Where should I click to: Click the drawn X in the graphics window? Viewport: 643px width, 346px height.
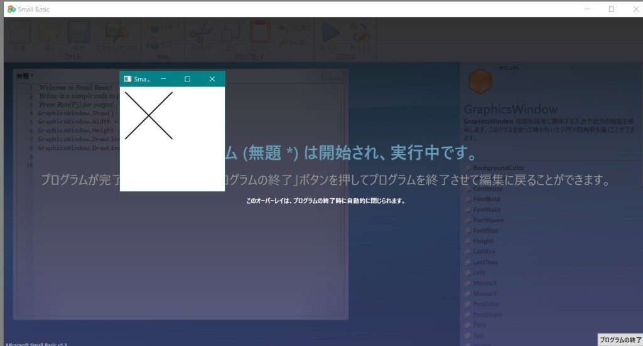point(148,115)
